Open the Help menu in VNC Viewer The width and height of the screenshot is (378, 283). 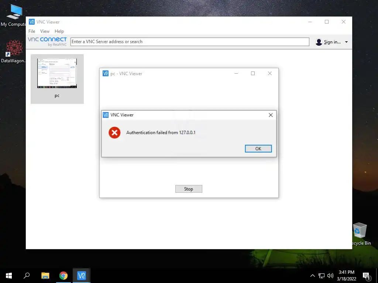pyautogui.click(x=59, y=31)
